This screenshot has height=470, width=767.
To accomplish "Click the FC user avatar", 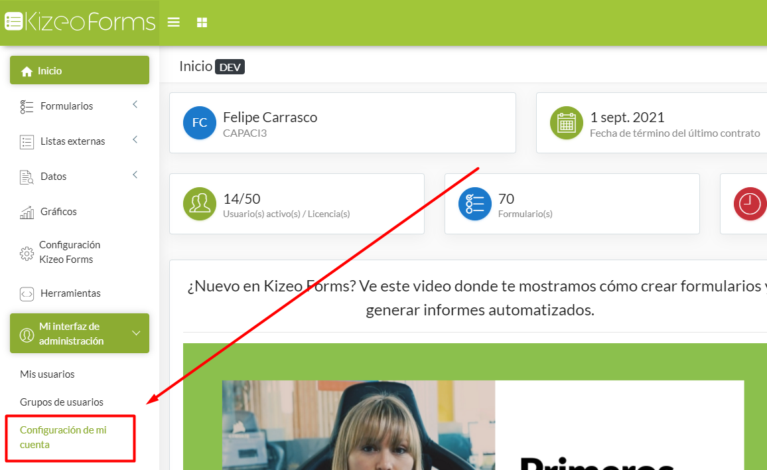I will tap(200, 122).
